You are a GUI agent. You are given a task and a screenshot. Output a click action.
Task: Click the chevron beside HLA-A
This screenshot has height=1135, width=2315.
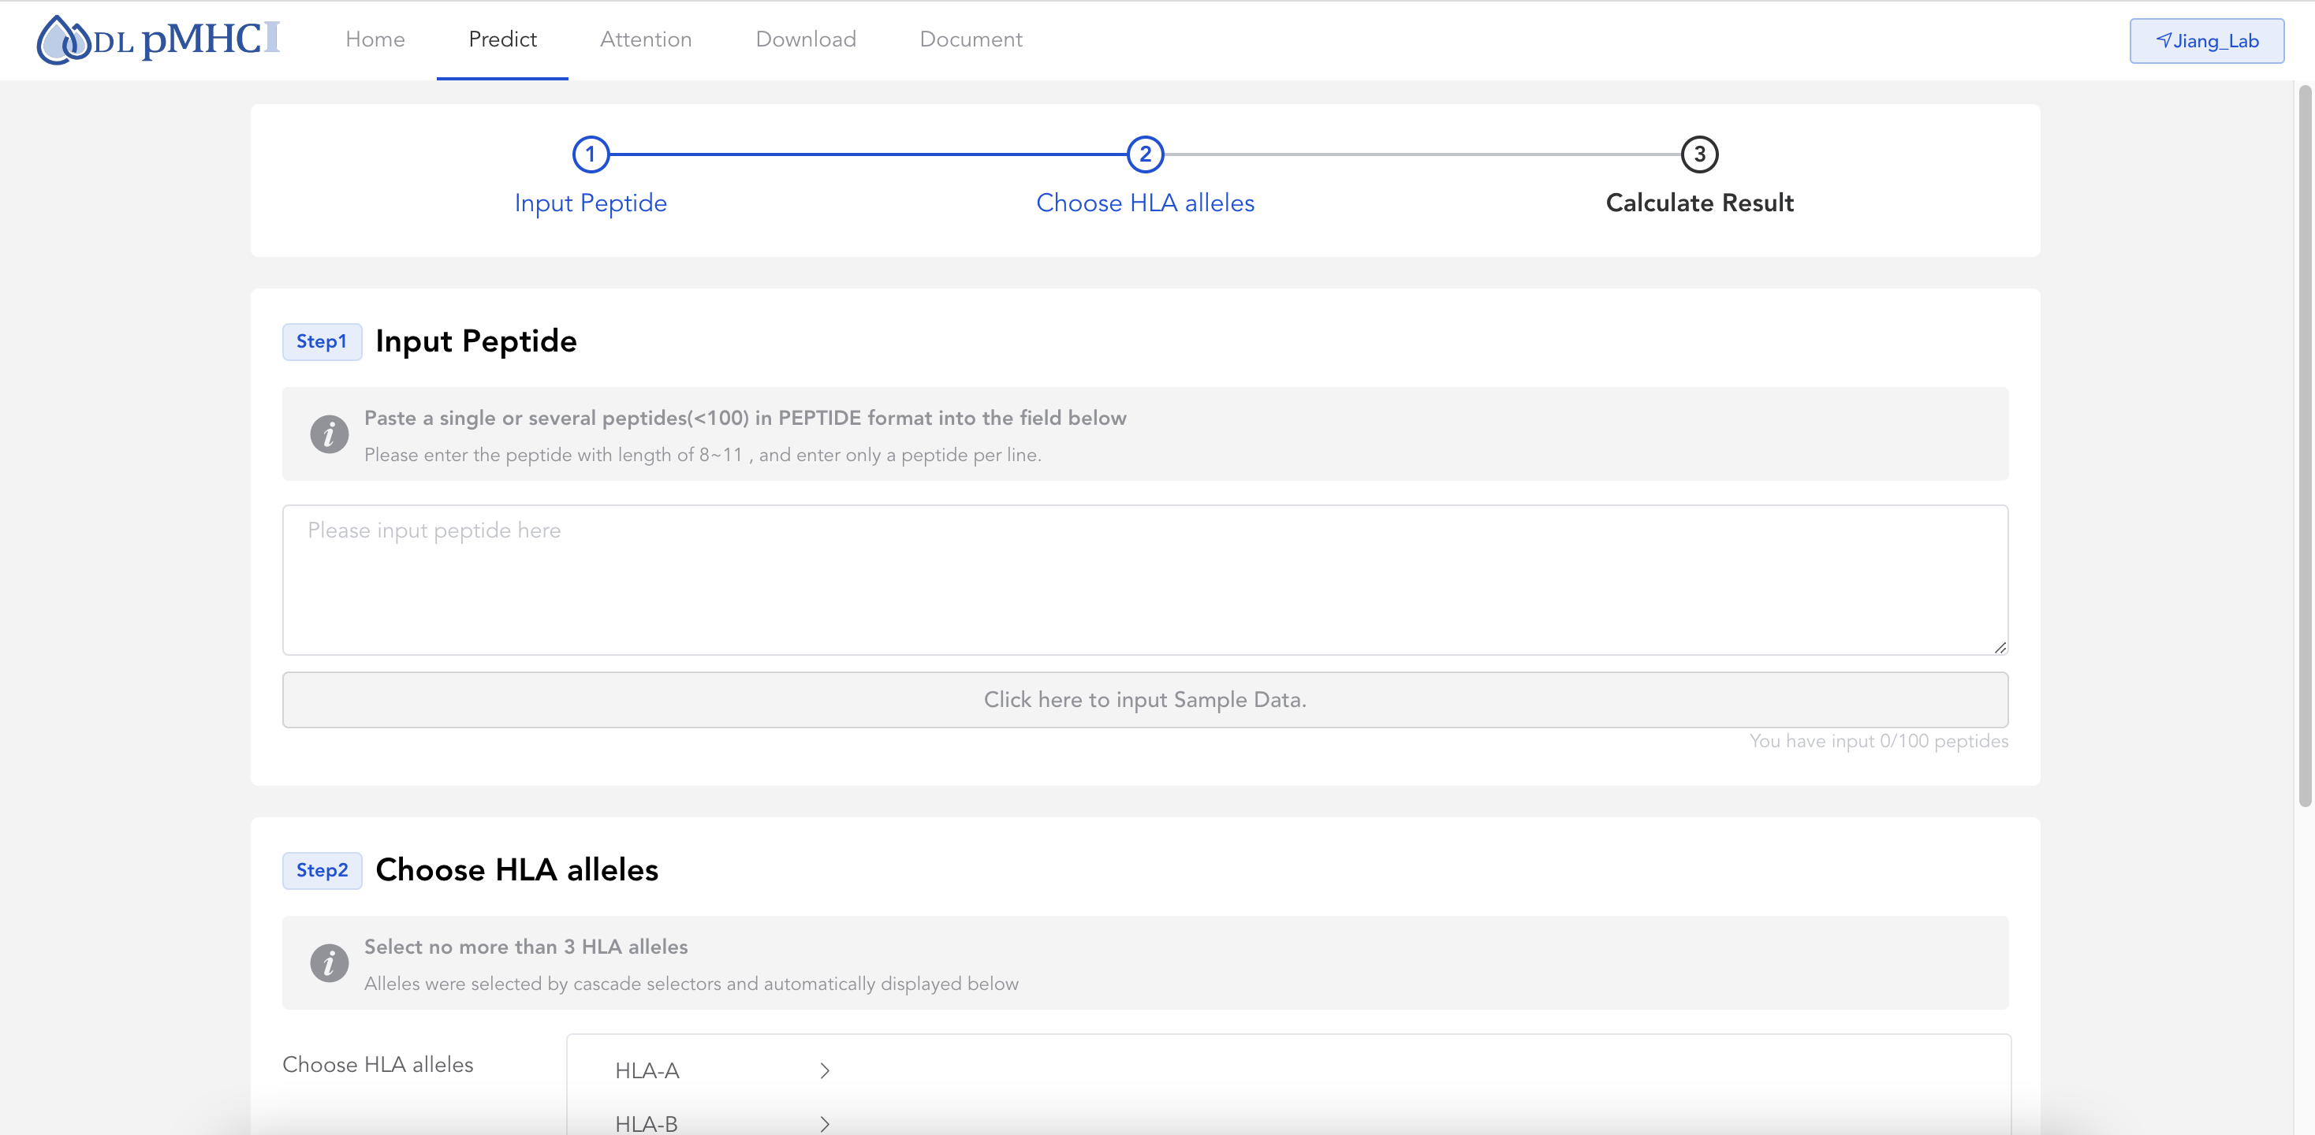[x=824, y=1071]
